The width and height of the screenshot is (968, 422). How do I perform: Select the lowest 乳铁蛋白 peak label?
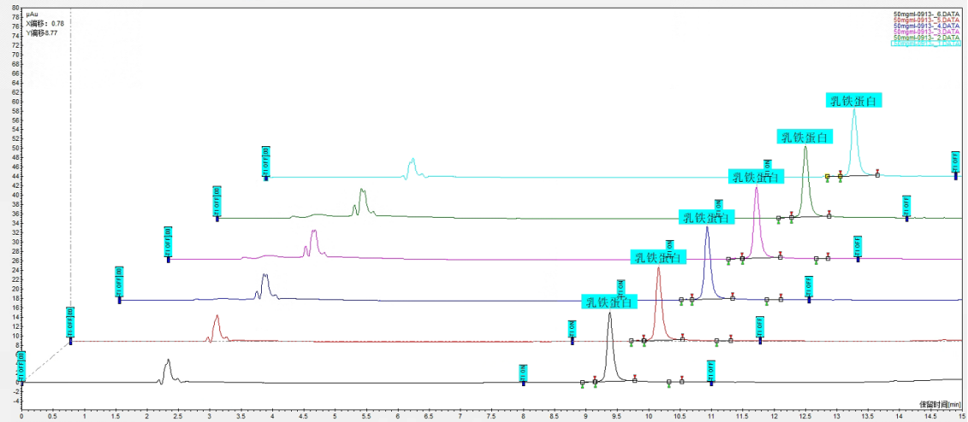click(x=609, y=302)
